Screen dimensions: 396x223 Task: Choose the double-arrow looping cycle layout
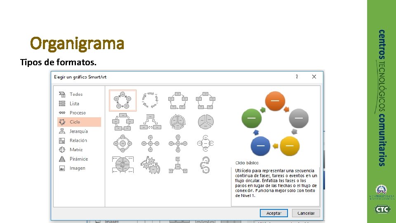pos(205,165)
